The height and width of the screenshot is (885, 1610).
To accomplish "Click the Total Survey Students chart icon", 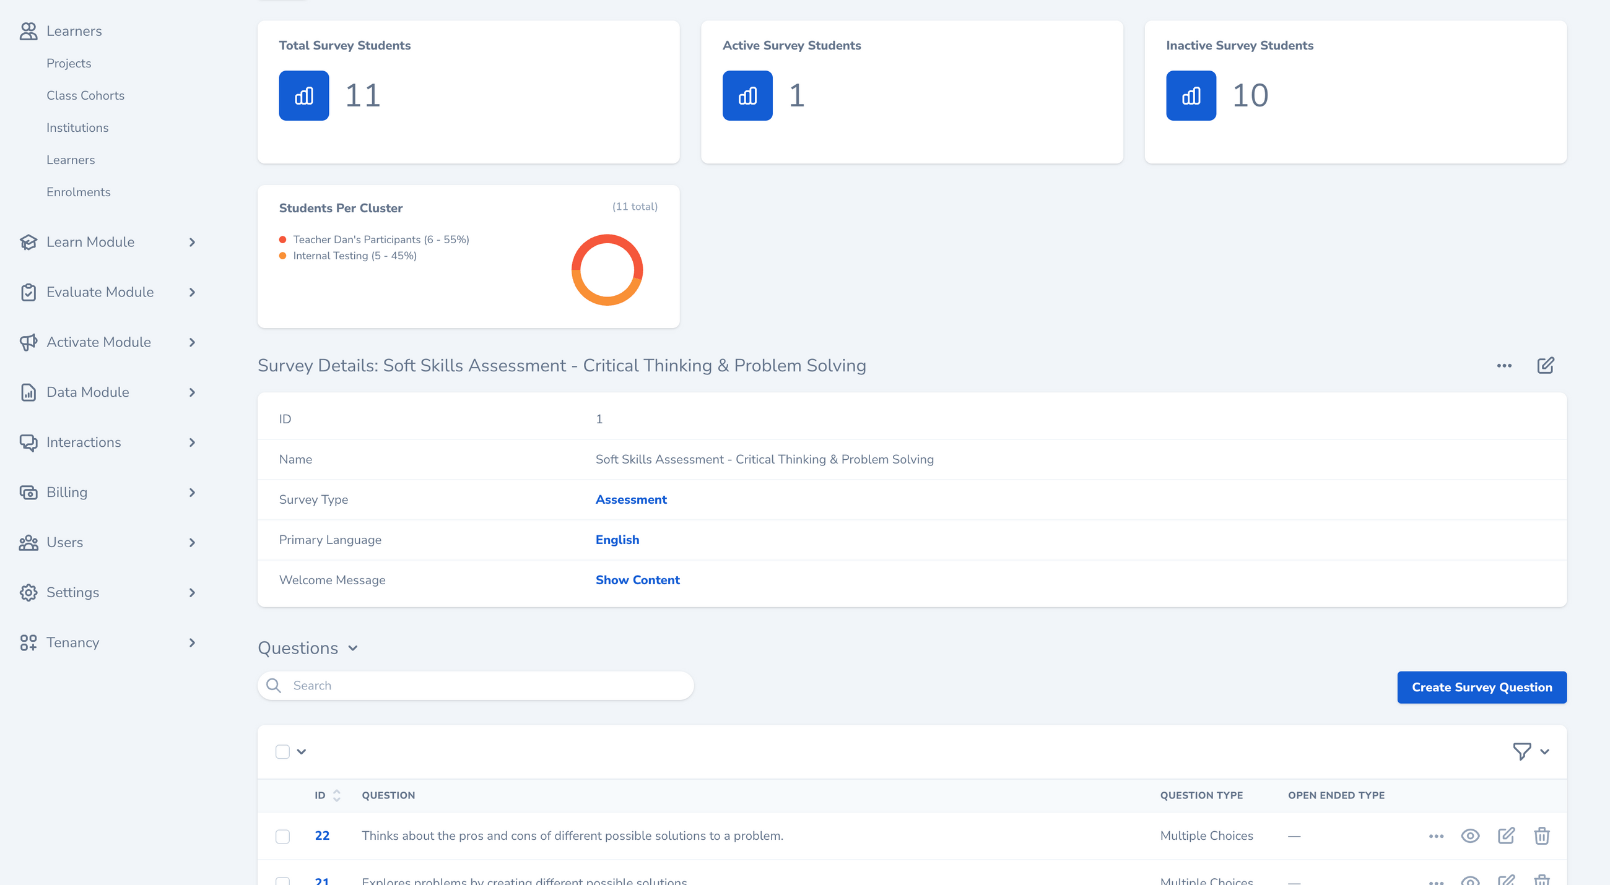I will pyautogui.click(x=304, y=95).
